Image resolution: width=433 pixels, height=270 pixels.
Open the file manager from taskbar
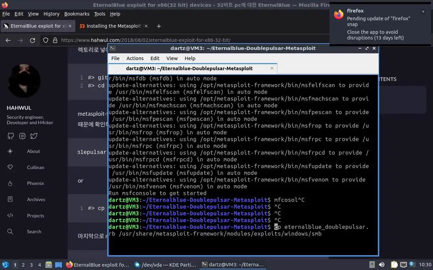coord(49,265)
